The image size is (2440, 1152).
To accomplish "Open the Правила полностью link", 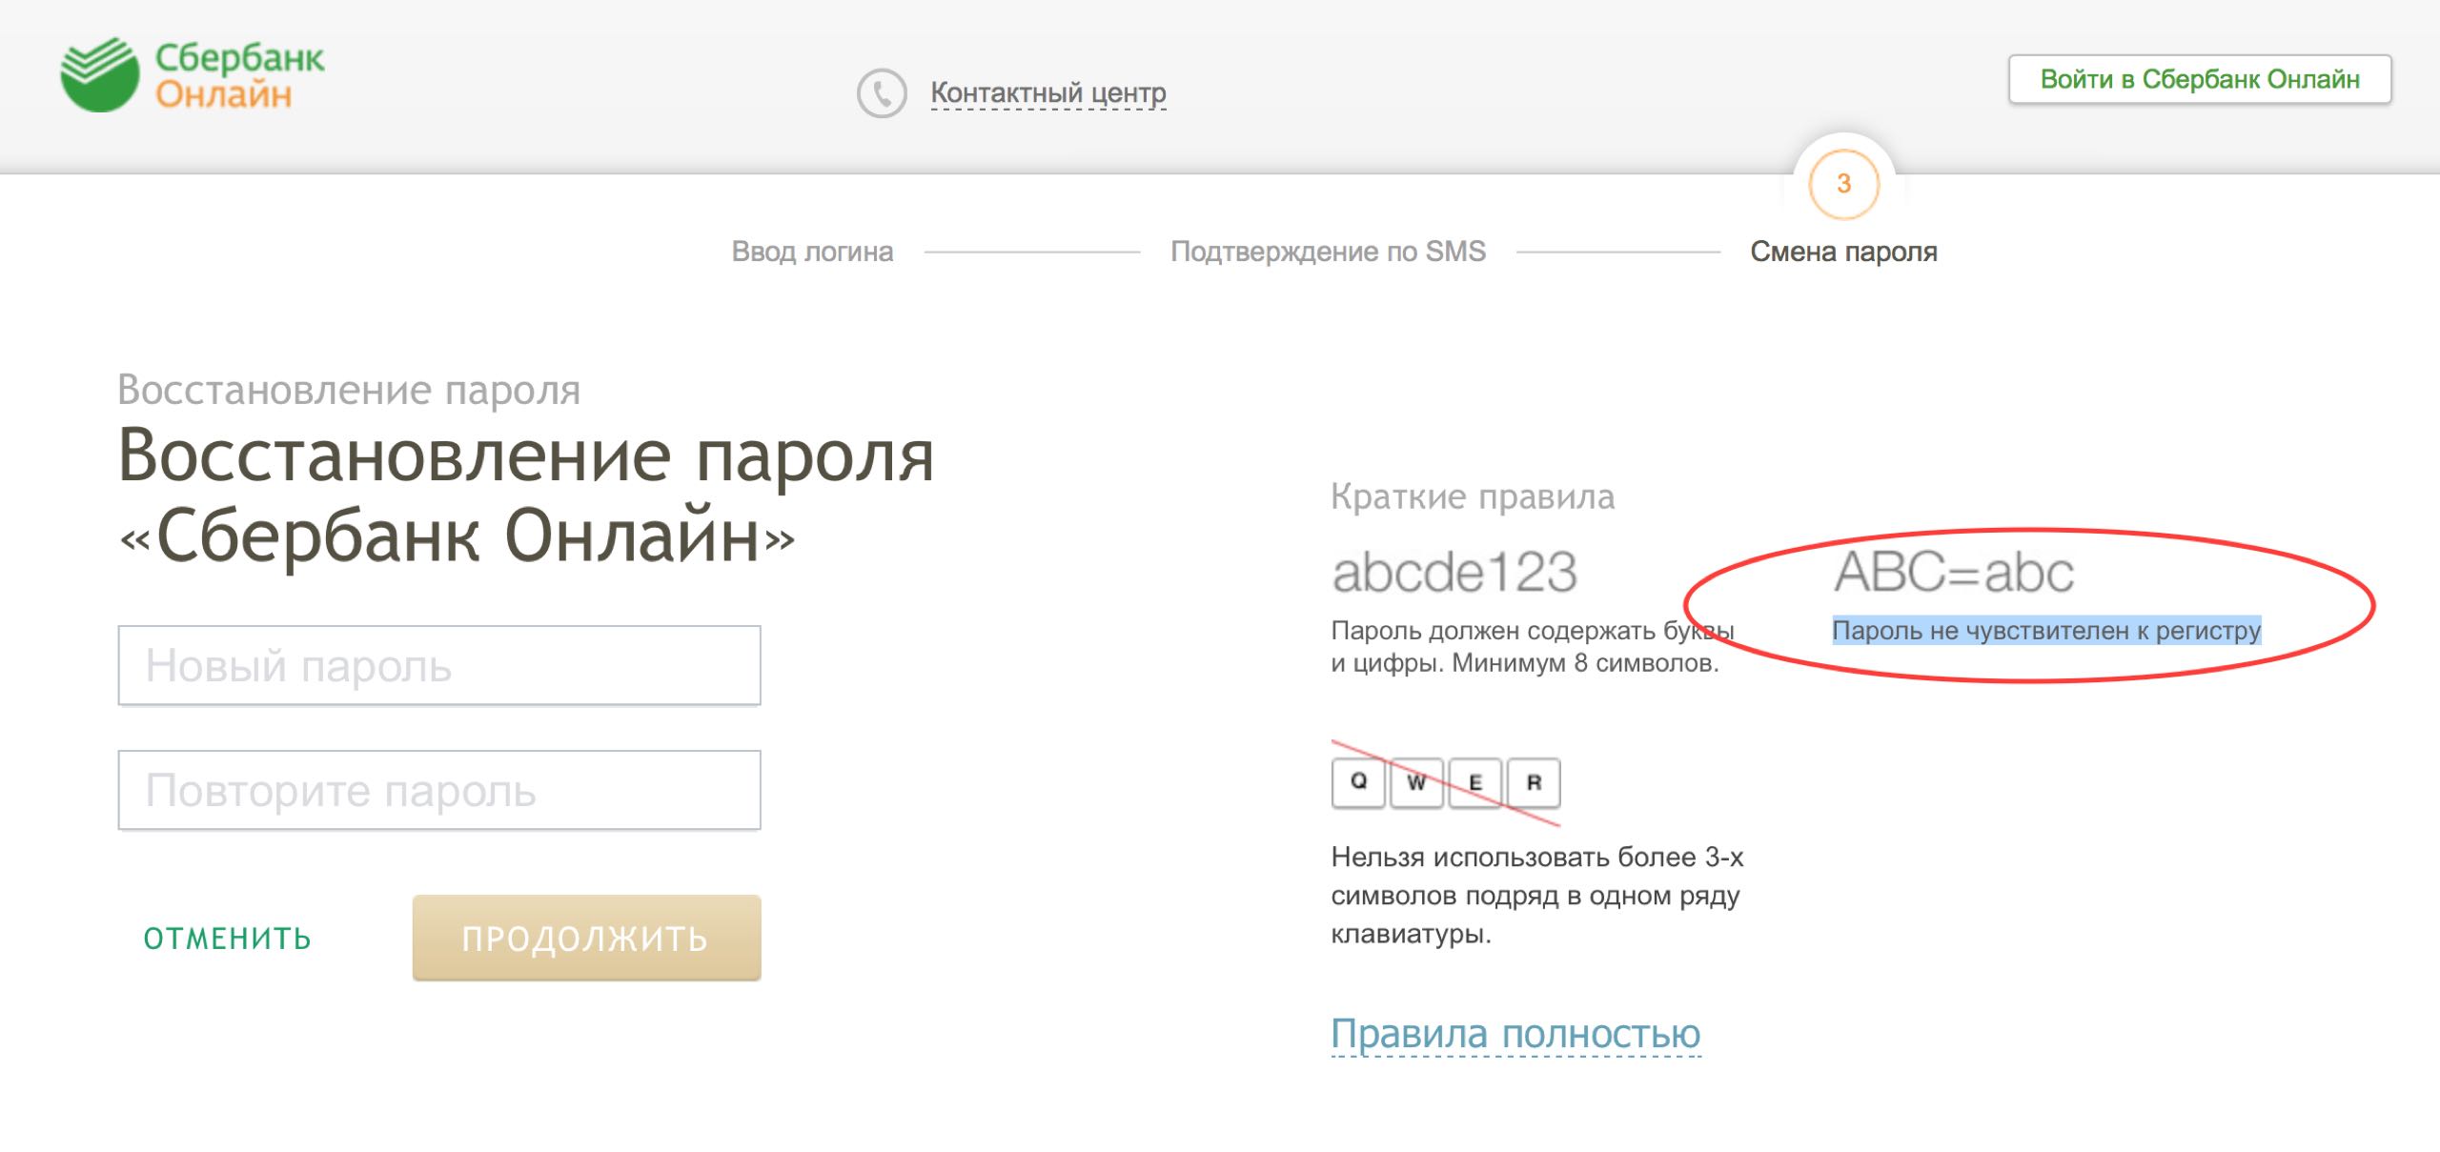I will 1515,1034.
